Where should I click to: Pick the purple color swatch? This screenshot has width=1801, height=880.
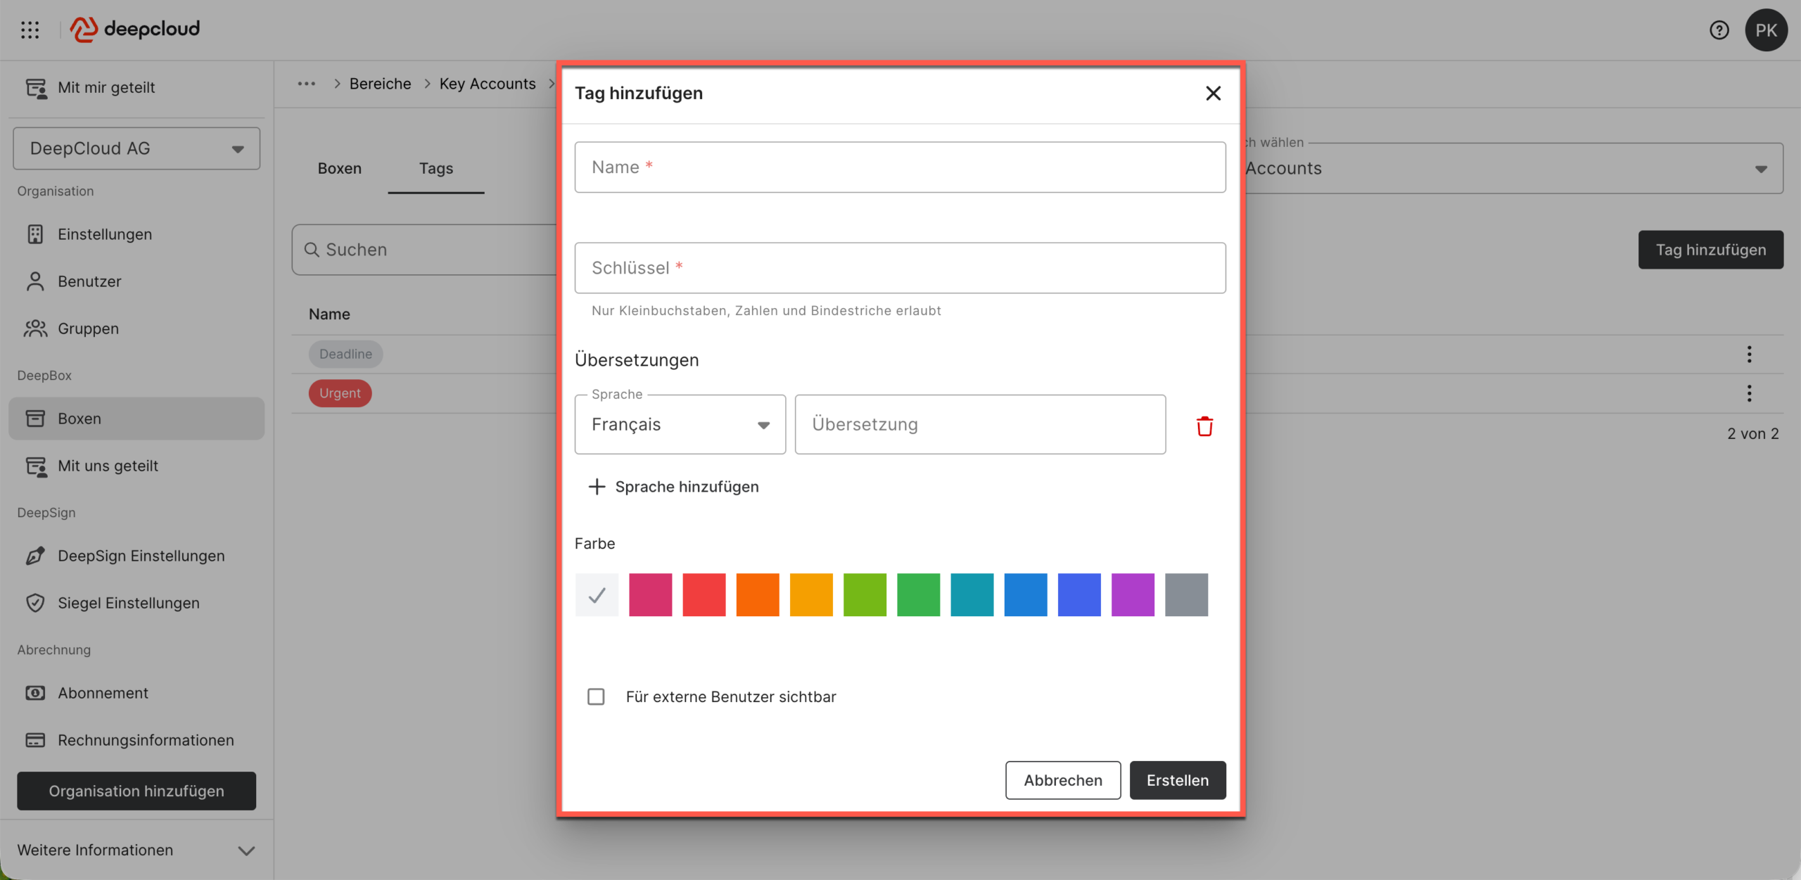pyautogui.click(x=1133, y=595)
